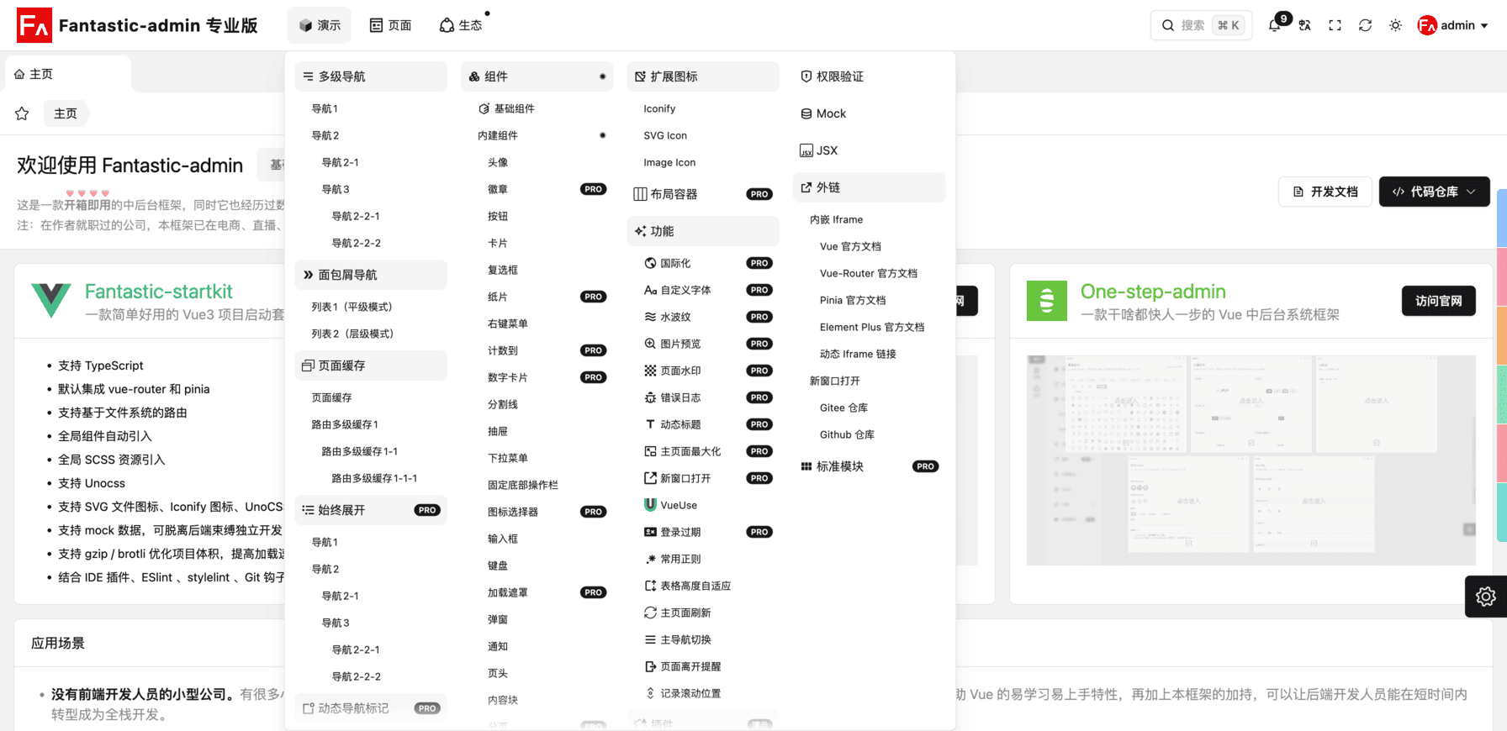Click the Fantastic-startkit Vue logo
Image resolution: width=1507 pixels, height=731 pixels.
(51, 300)
